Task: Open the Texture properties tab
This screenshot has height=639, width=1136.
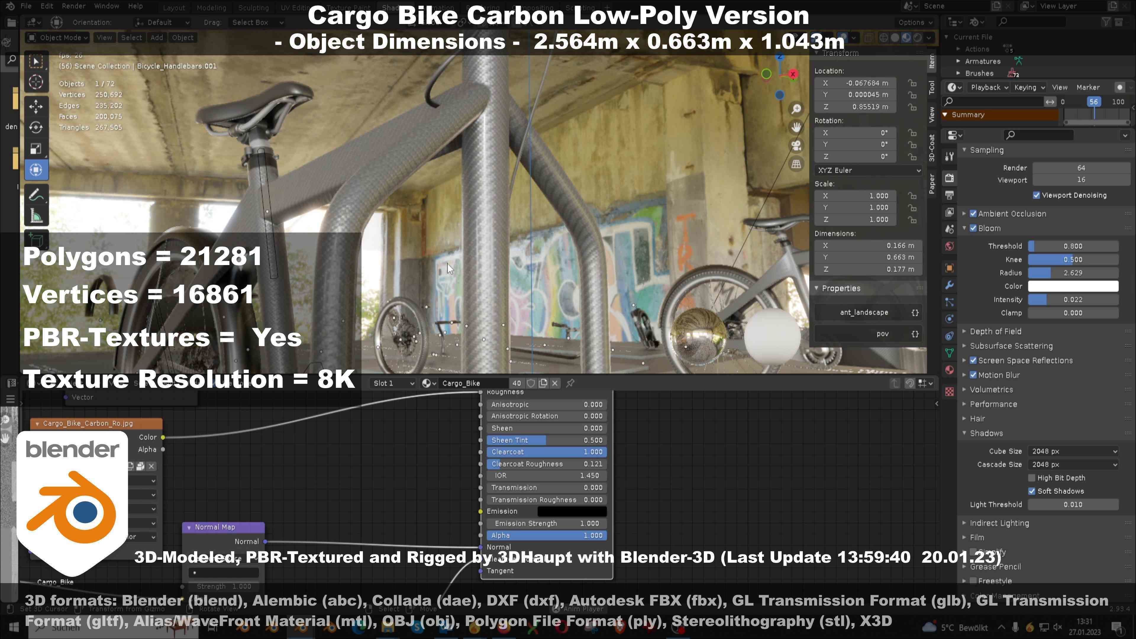Action: 949,391
